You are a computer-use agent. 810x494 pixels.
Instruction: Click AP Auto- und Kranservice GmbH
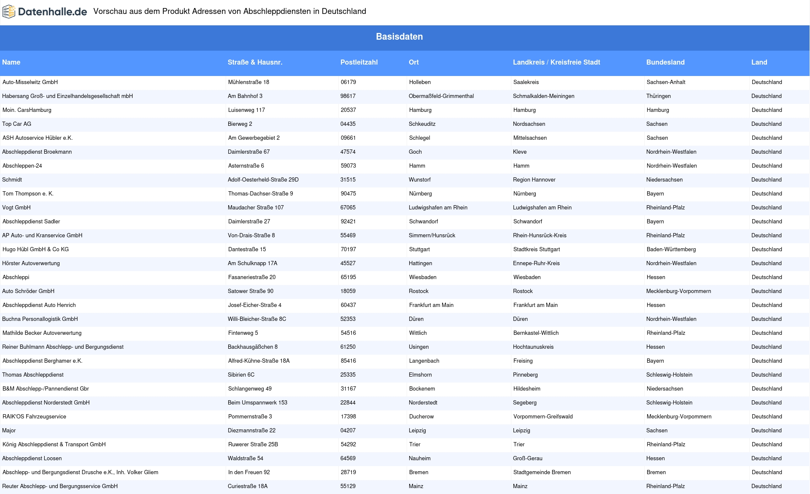point(42,236)
